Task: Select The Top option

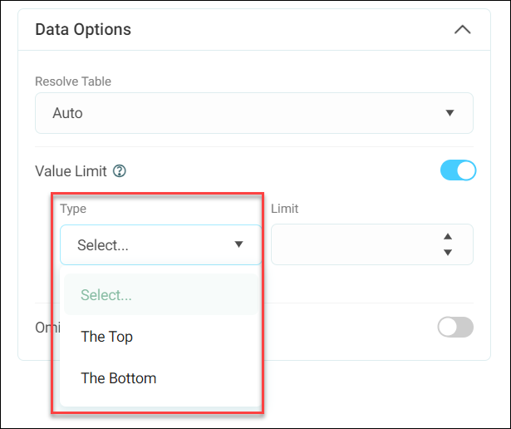Action: click(106, 337)
